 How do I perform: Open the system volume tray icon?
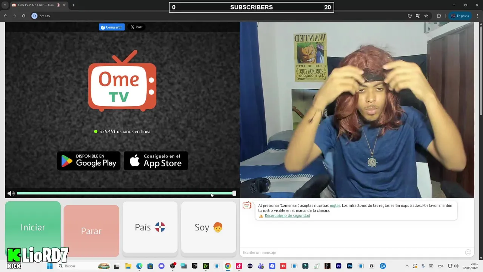tap(456, 266)
